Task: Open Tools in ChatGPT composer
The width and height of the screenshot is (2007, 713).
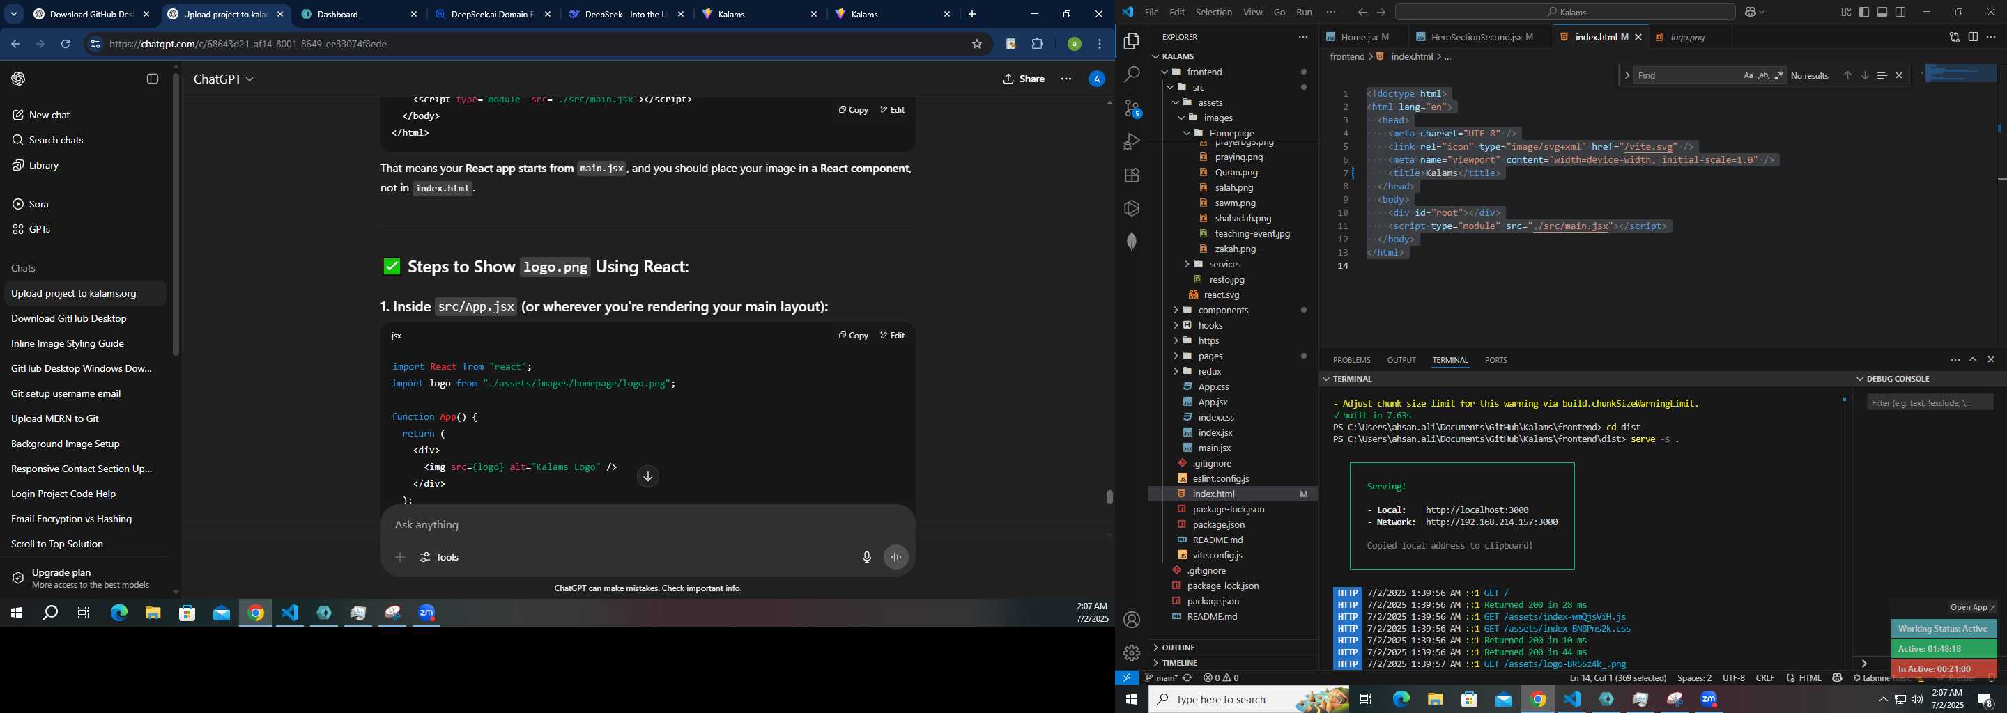Action: click(440, 557)
